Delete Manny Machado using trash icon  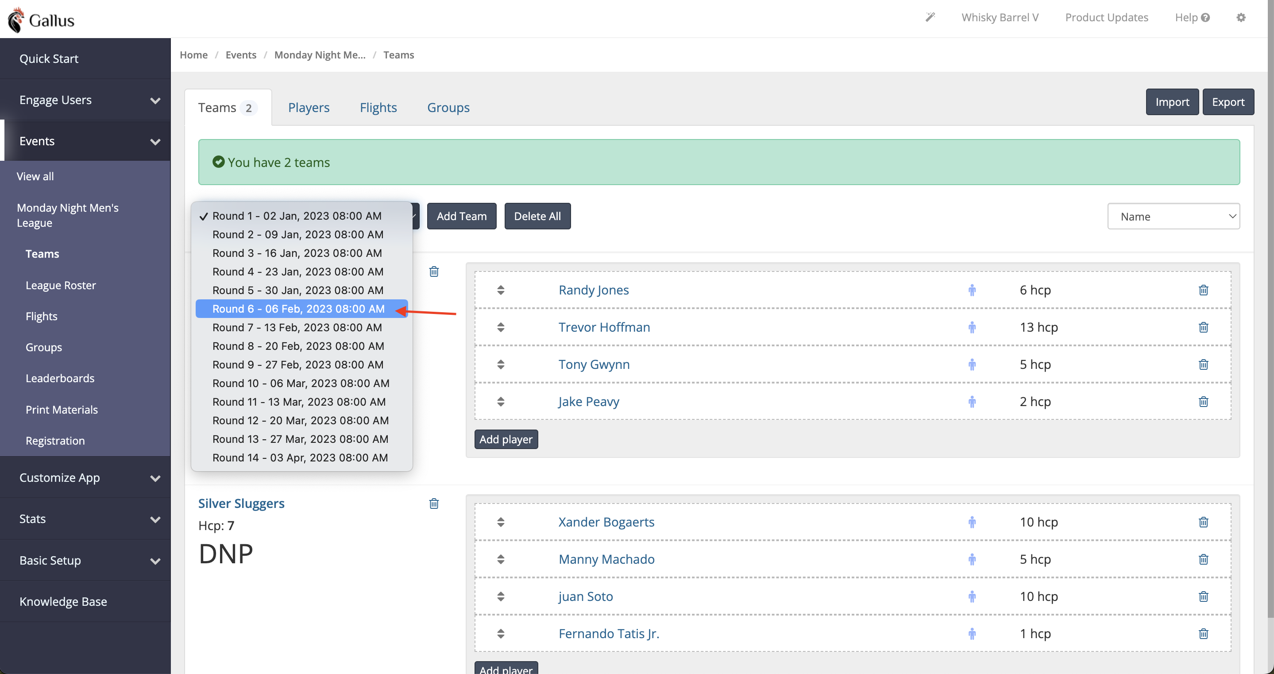1203,559
